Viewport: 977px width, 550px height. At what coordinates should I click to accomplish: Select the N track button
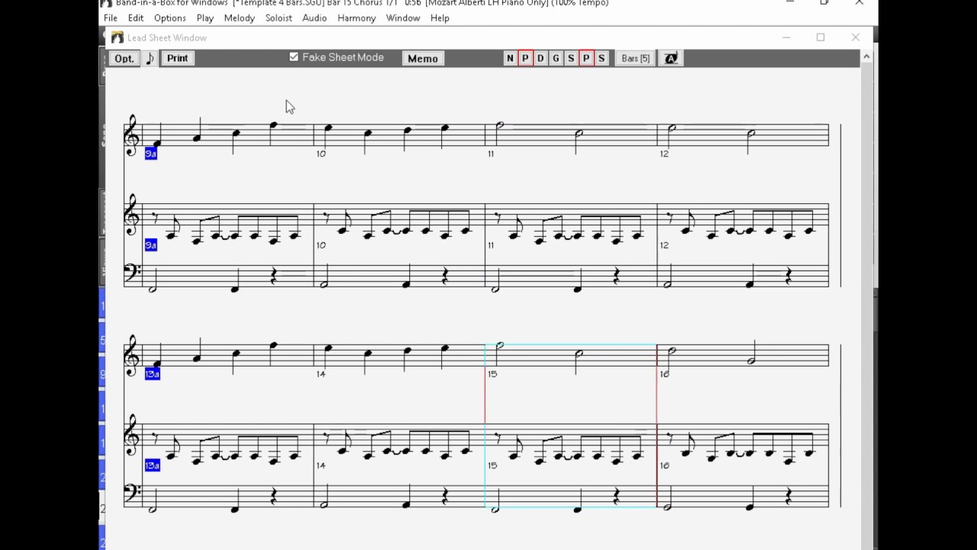coord(510,58)
